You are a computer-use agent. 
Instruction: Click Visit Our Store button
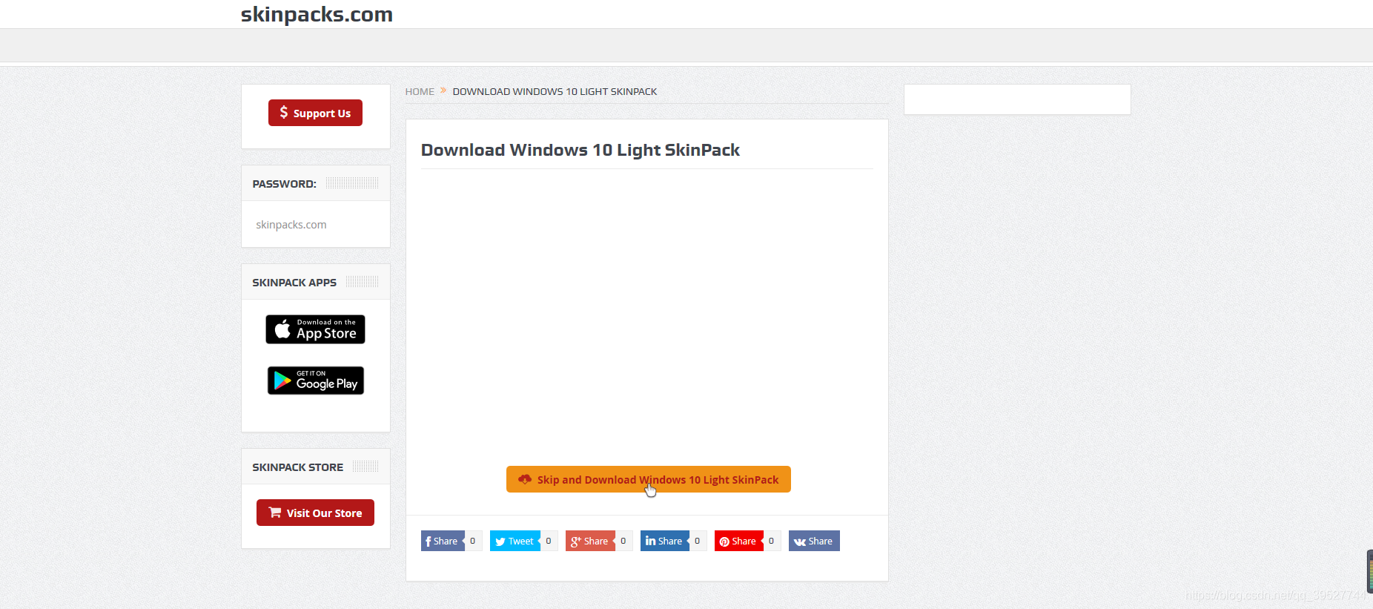coord(315,513)
